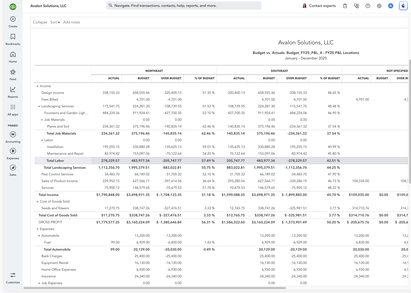411x293 pixels.
Task: Open the Settings gear icon
Action: pyautogui.click(x=379, y=6)
